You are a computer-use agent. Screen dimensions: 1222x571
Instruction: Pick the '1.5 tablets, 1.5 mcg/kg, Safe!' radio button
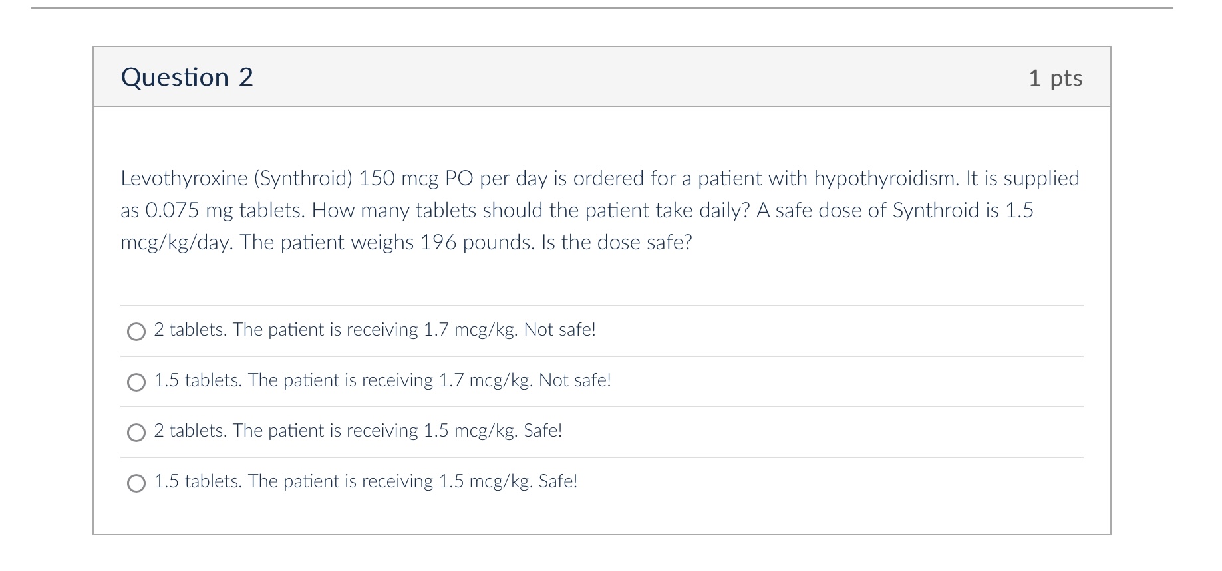click(136, 483)
